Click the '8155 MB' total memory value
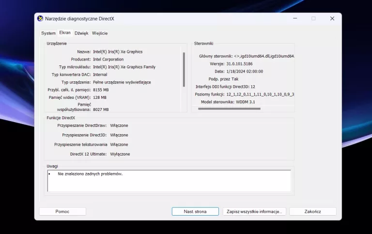The height and width of the screenshot is (234, 372). [101, 90]
